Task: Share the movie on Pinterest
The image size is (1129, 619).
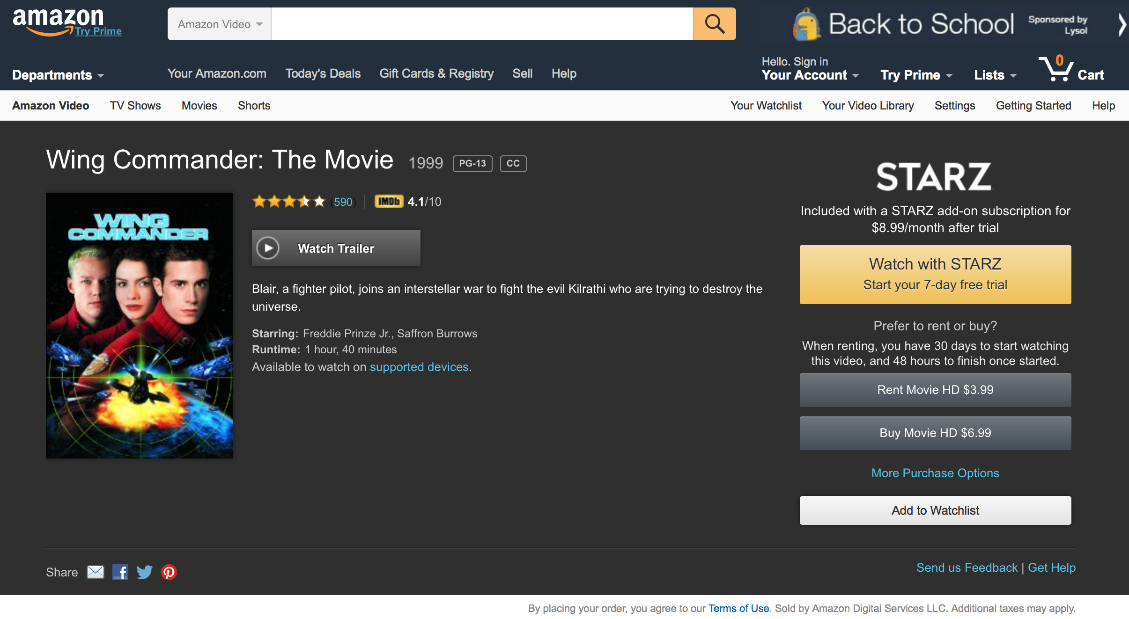Action: 169,572
